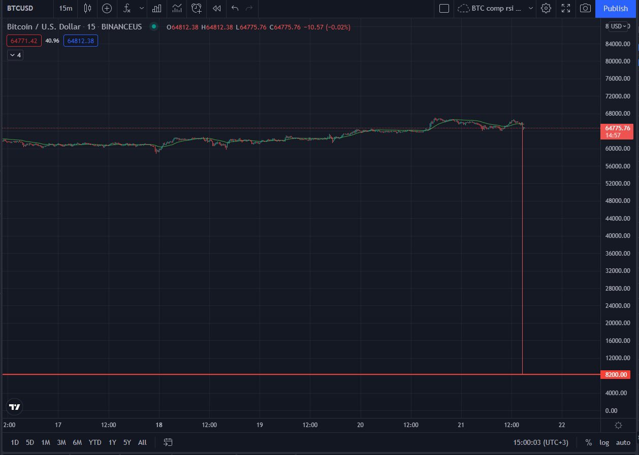Open the BTC comp rsi layout dropdown

(x=496, y=8)
